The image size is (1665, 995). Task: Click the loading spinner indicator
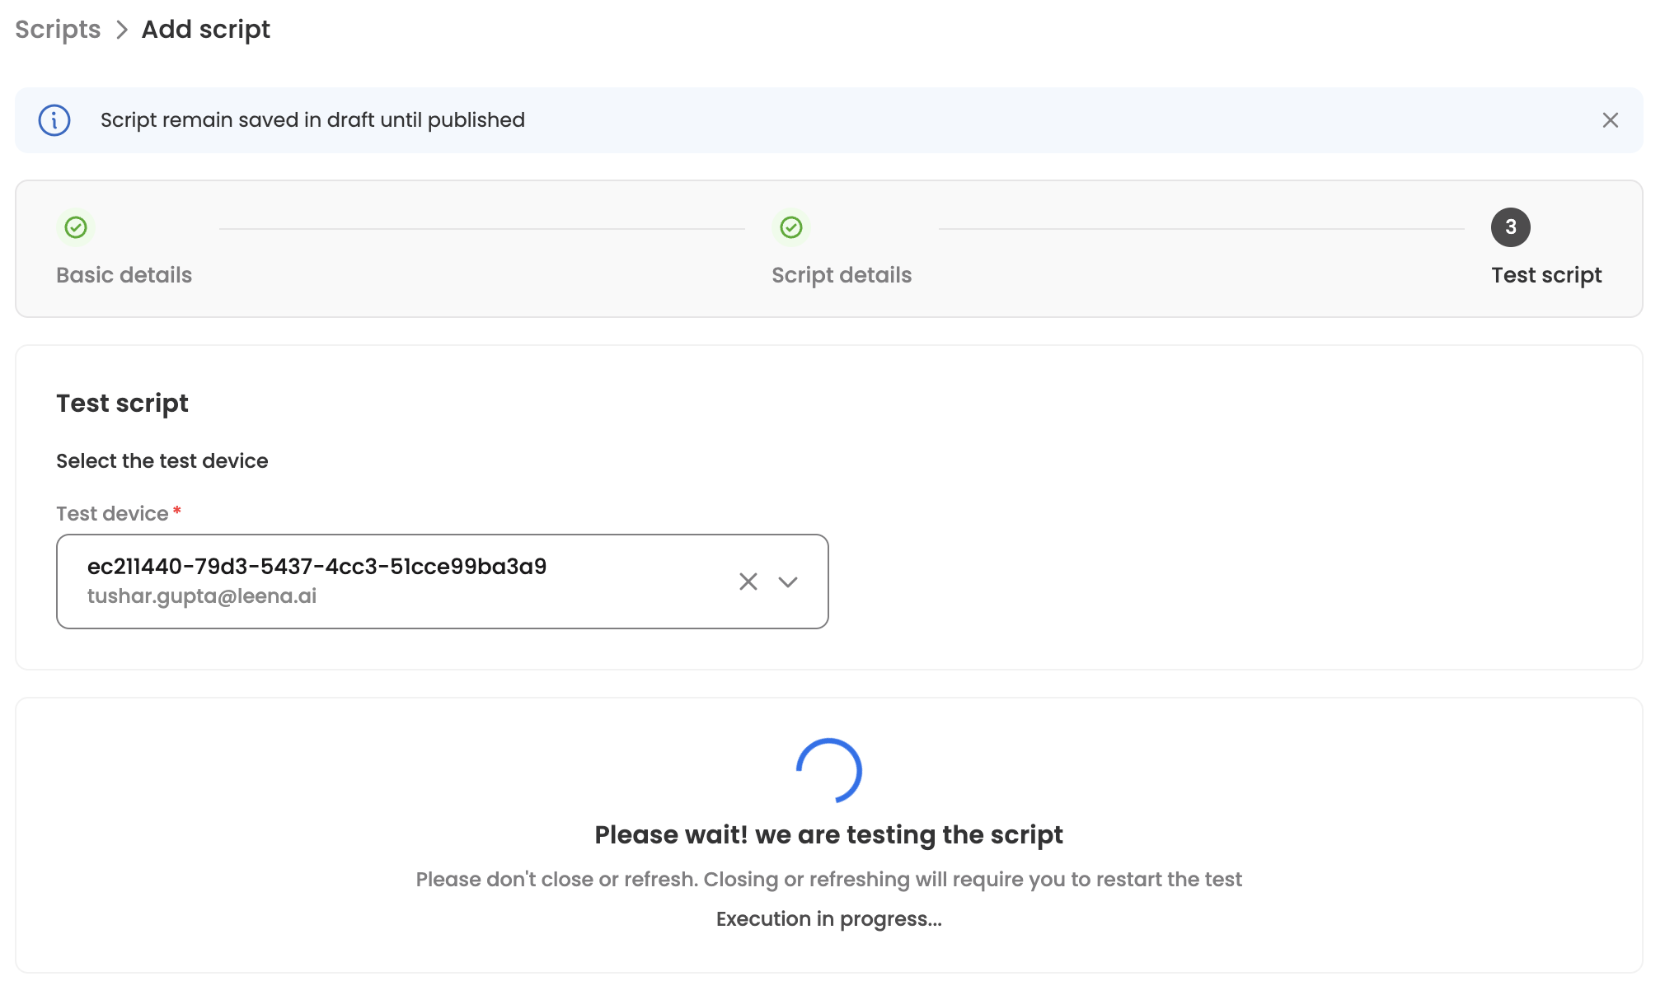point(829,770)
